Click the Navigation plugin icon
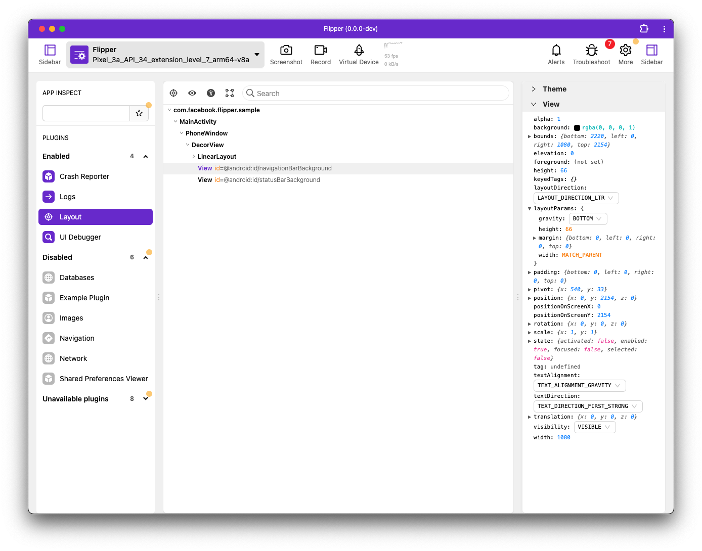702x551 pixels. pyautogui.click(x=49, y=338)
